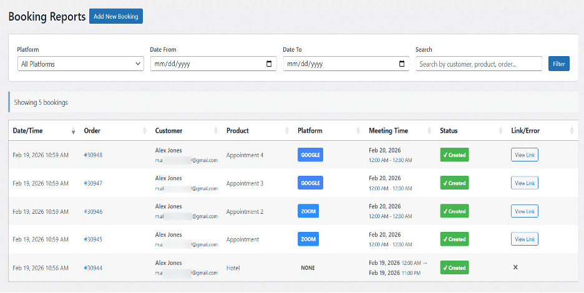Click GOOGLE badge in Appointment 4 row
Image resolution: width=584 pixels, height=293 pixels.
click(310, 155)
